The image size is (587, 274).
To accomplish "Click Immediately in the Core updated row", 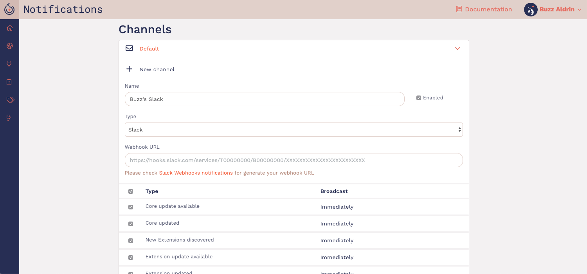I will click(x=337, y=224).
